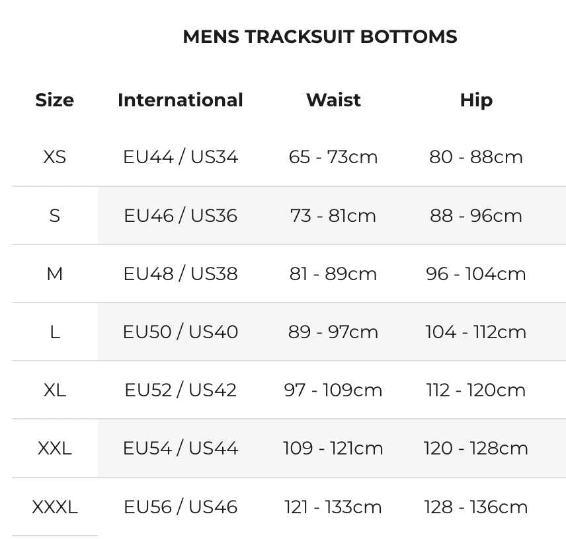
Task: Click the 89 - 97cm waist value
Action: (333, 332)
